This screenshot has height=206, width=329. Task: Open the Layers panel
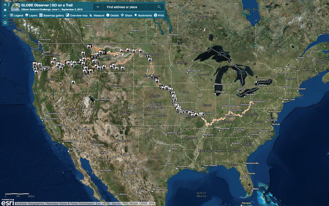(x=31, y=15)
